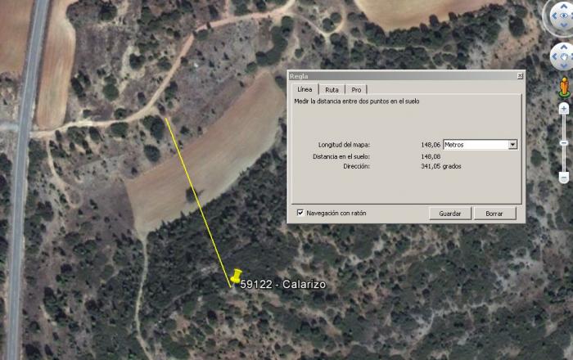Click the yellow pushpin 59122 - Calarizo
Screen dimensions: 573x360
[x=236, y=277]
